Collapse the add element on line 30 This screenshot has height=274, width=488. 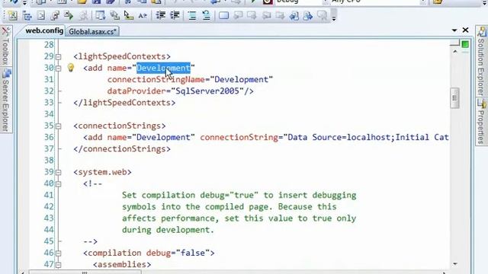pyautogui.click(x=58, y=68)
